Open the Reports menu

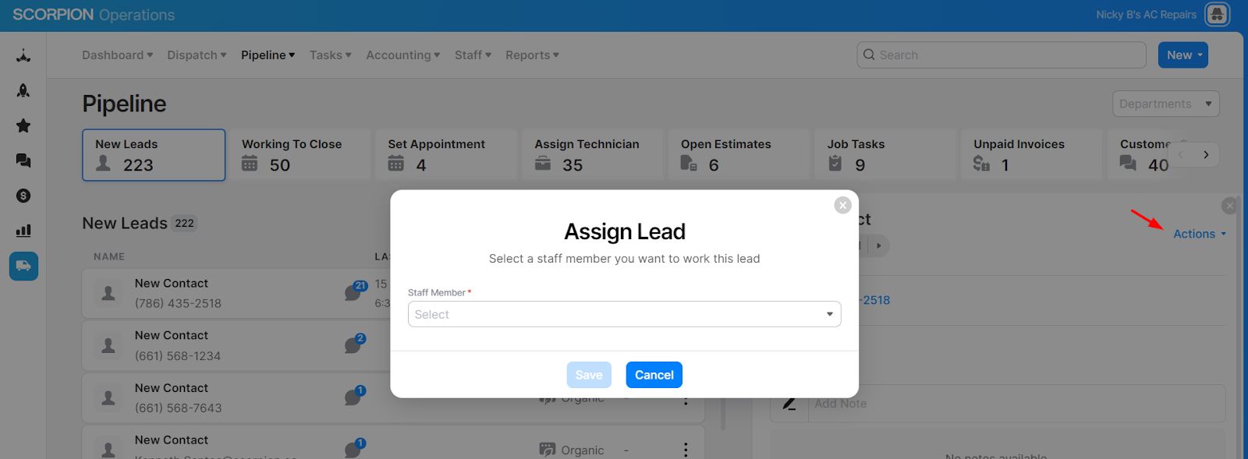point(532,55)
